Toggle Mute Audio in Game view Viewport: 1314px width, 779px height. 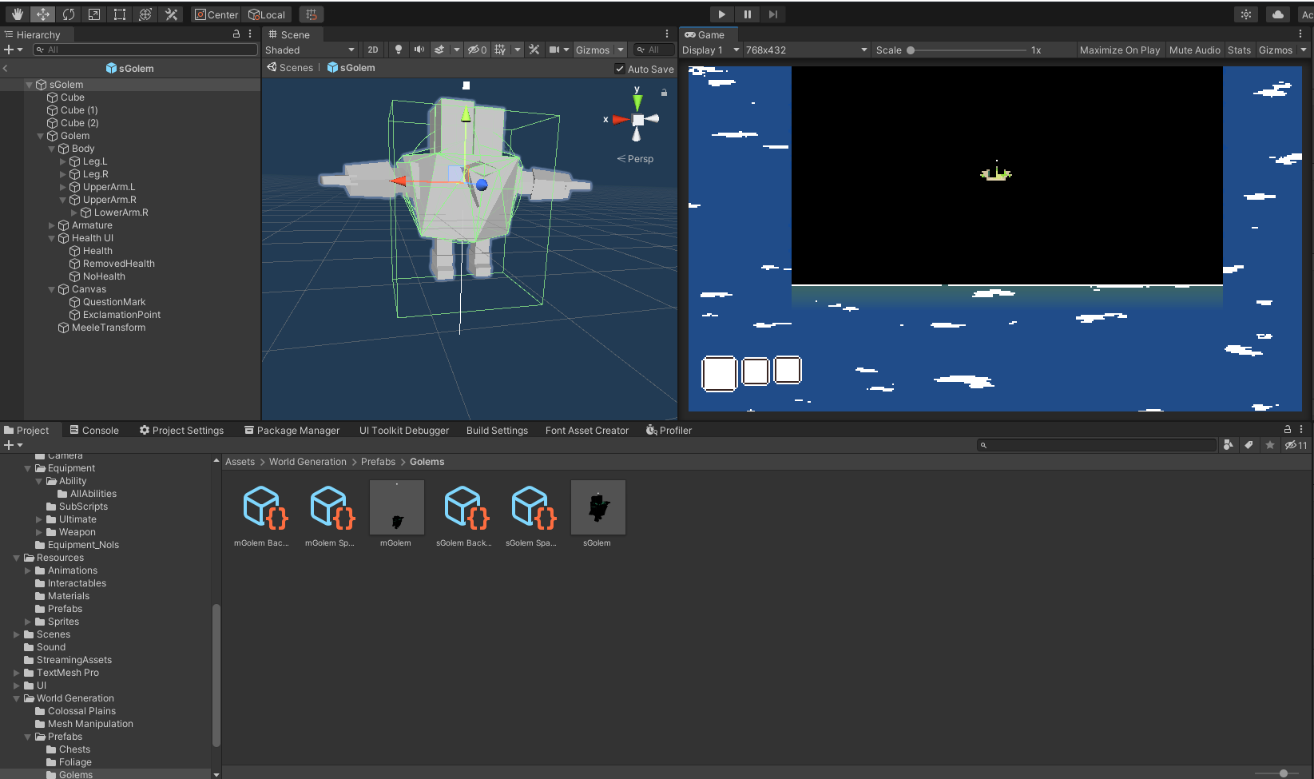click(1194, 50)
